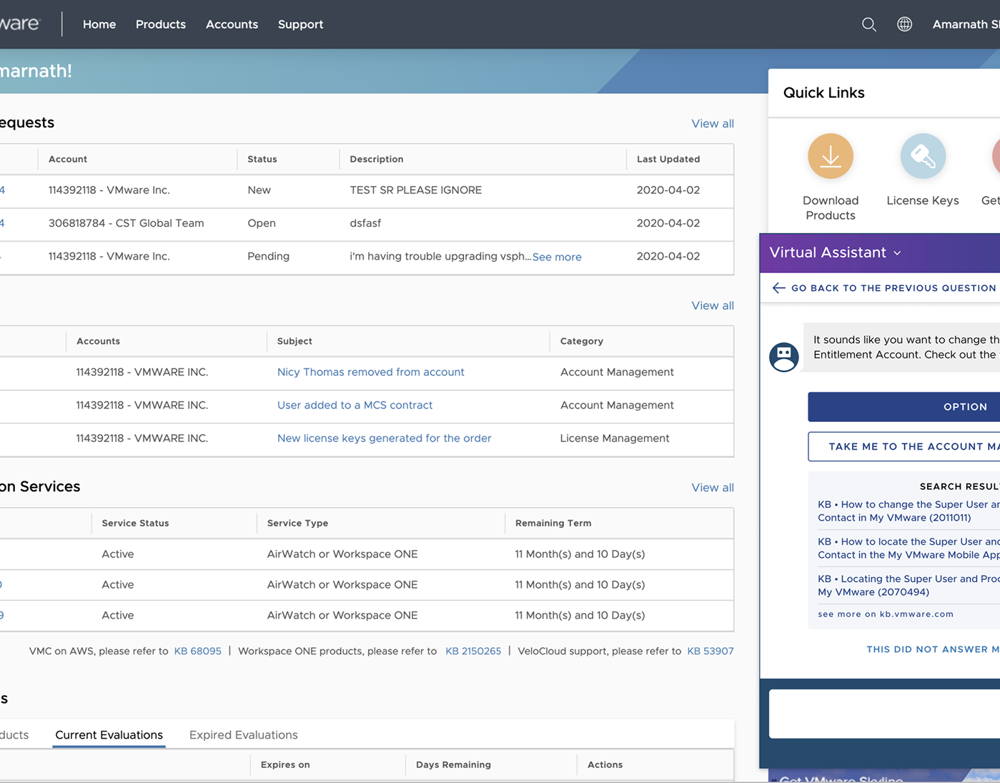Open KB on locating Super User in Mobile App
The height and width of the screenshot is (783, 1000).
(909, 548)
